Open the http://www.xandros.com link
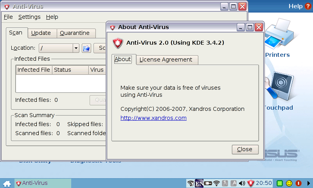313x188 pixels. click(x=153, y=118)
